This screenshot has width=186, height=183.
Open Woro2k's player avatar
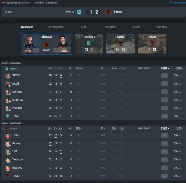[x=8, y=108]
